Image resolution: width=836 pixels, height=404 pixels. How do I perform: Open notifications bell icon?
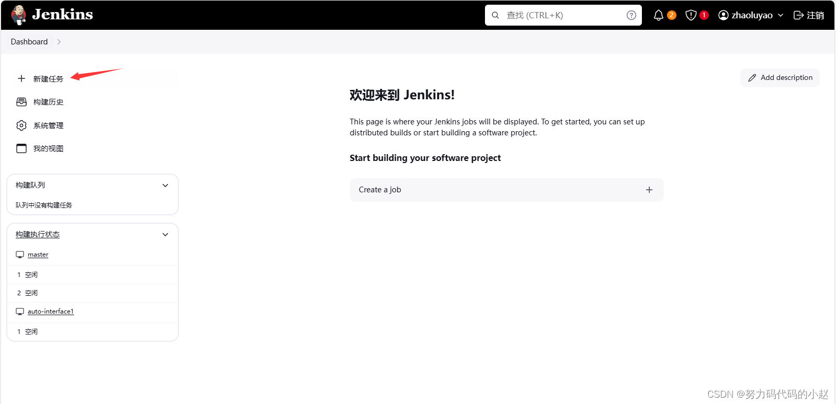(x=659, y=15)
